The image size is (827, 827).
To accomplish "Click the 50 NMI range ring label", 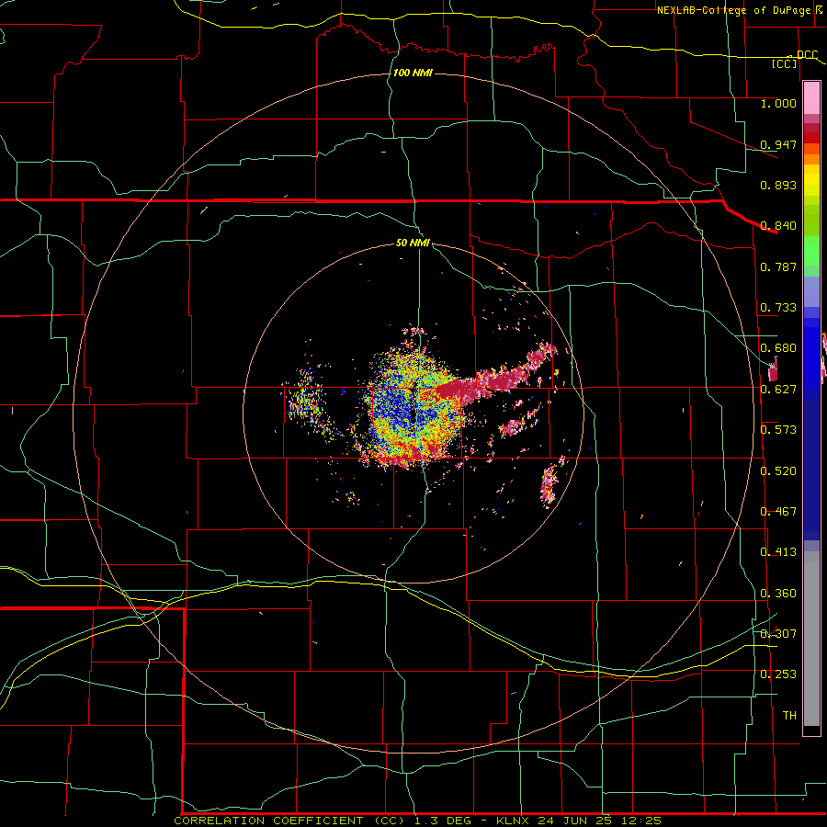I will click(413, 243).
